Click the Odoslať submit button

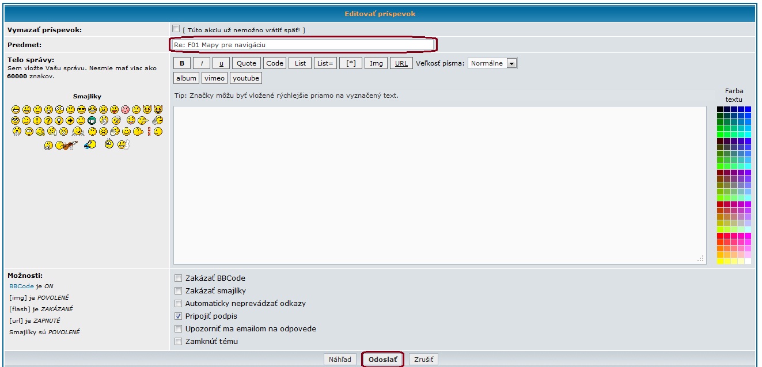tap(382, 360)
